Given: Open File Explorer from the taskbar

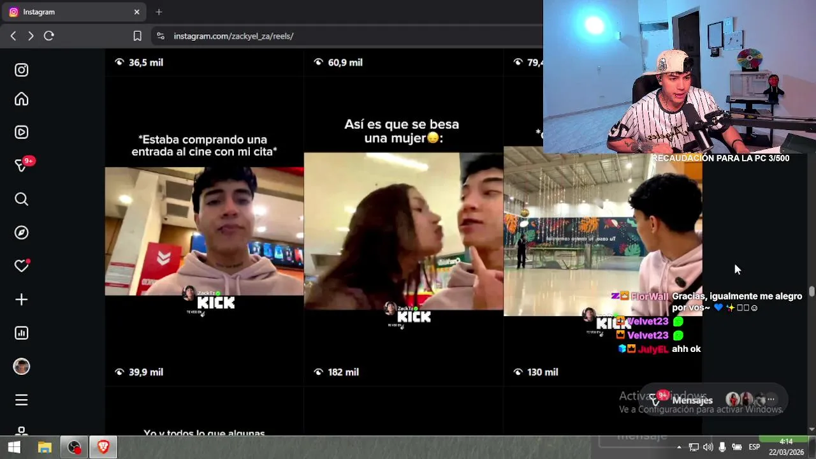Looking at the screenshot, I should [44, 448].
